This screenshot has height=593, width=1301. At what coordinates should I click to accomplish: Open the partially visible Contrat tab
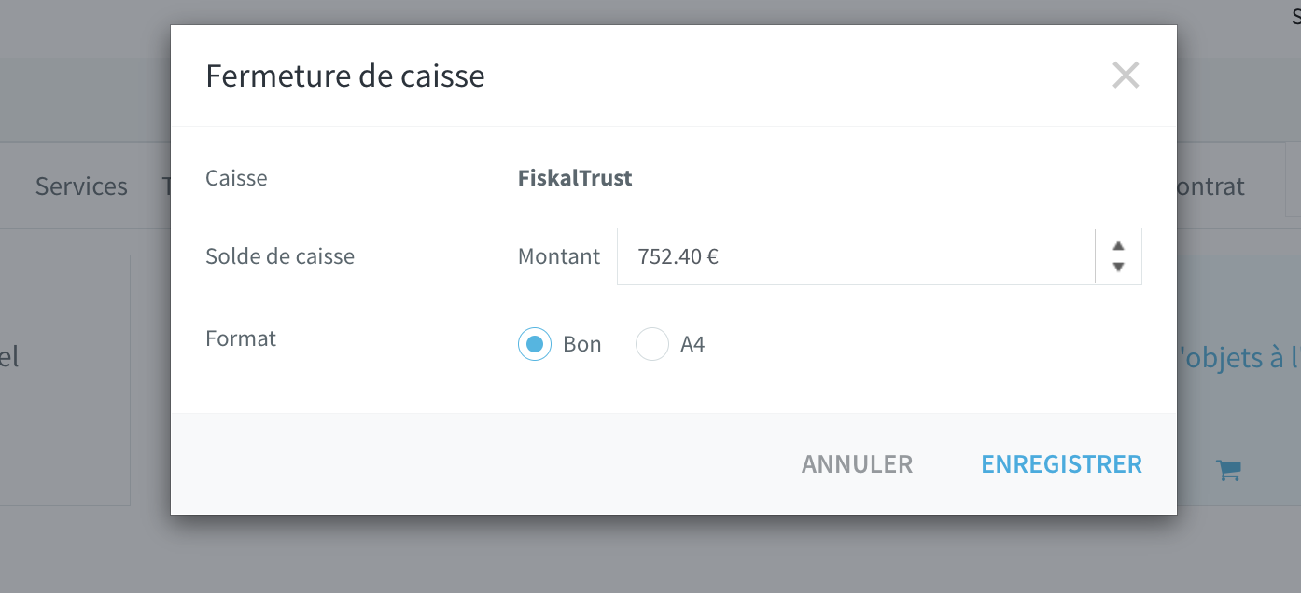pyautogui.click(x=1210, y=186)
